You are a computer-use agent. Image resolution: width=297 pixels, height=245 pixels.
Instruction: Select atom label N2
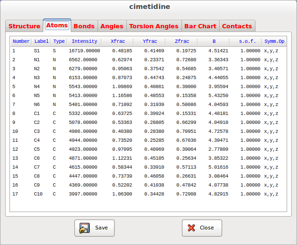(x=37, y=68)
